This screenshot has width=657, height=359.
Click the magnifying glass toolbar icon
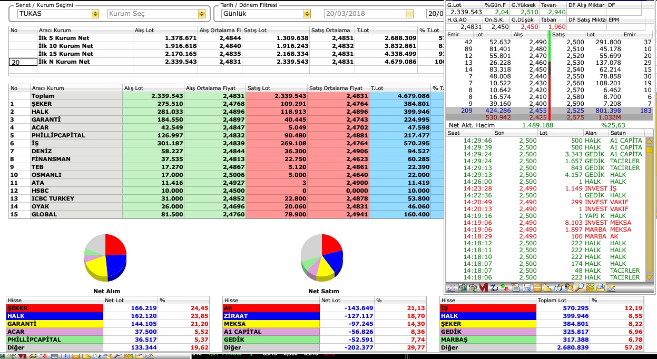(x=580, y=287)
